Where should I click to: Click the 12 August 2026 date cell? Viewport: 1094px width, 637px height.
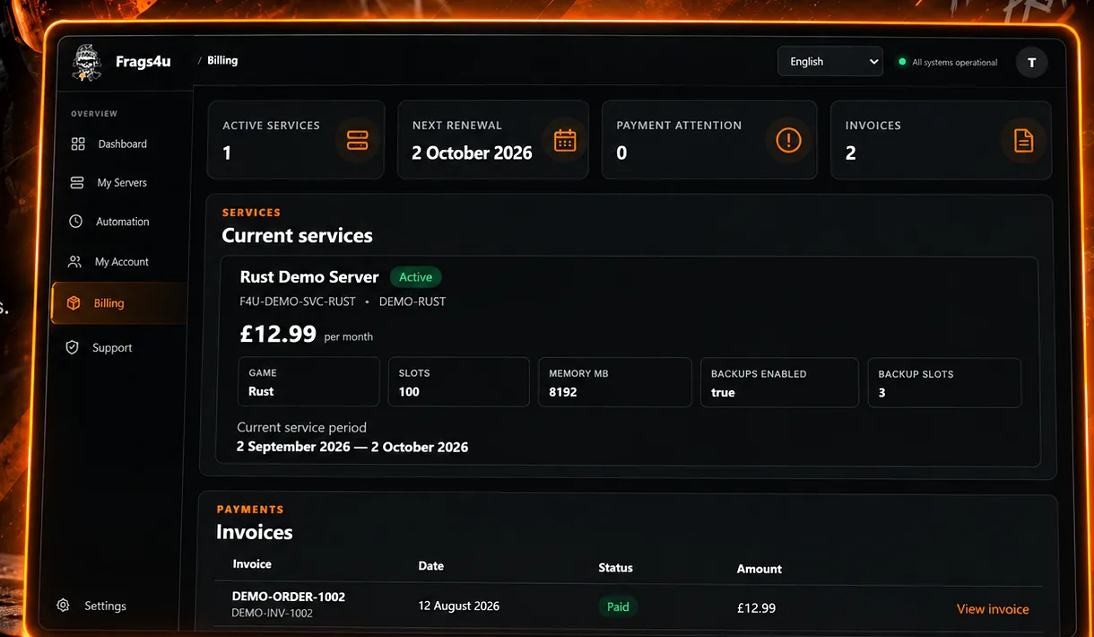coord(459,606)
